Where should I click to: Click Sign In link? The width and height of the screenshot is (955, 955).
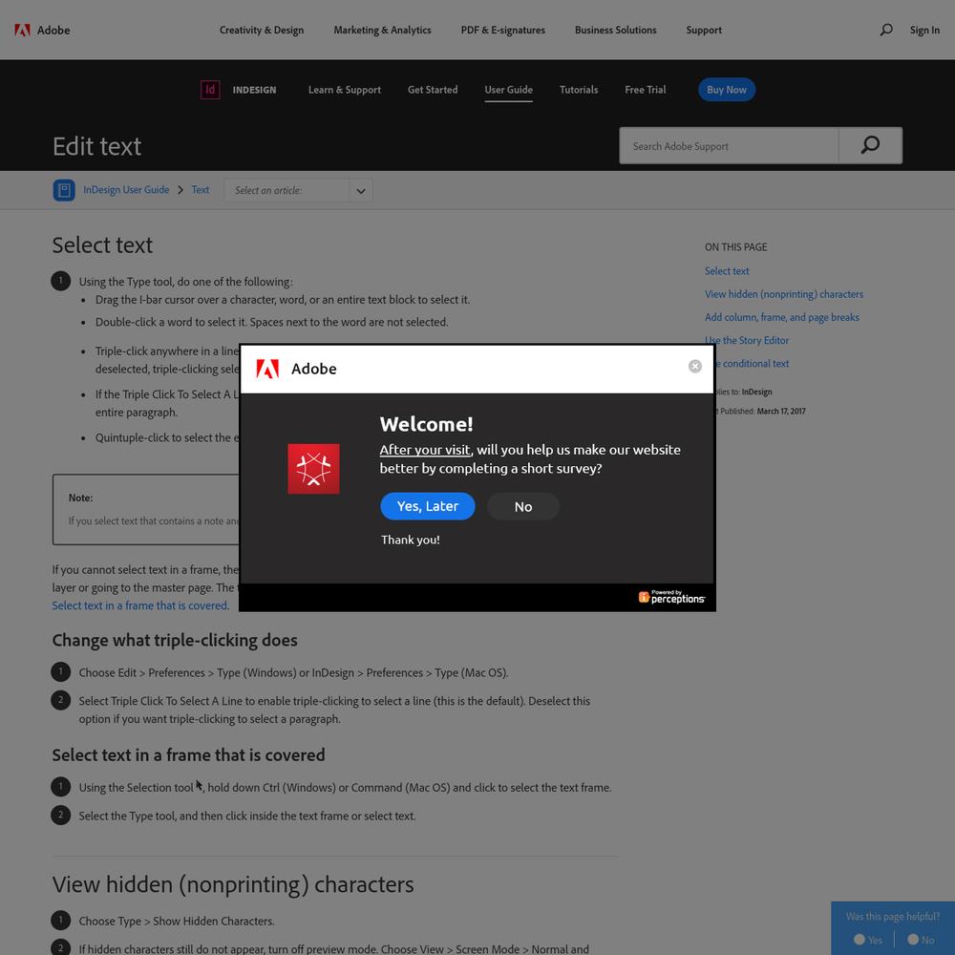pyautogui.click(x=923, y=30)
